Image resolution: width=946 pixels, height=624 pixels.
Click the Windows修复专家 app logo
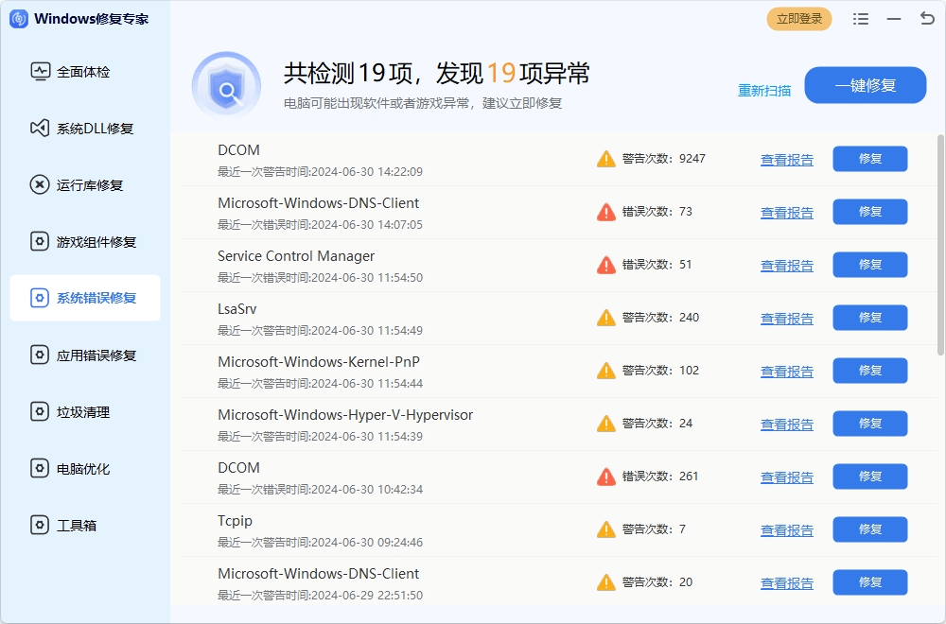(19, 19)
